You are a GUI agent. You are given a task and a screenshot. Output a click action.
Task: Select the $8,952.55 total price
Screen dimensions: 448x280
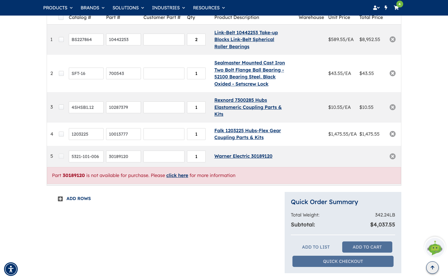[x=370, y=40]
